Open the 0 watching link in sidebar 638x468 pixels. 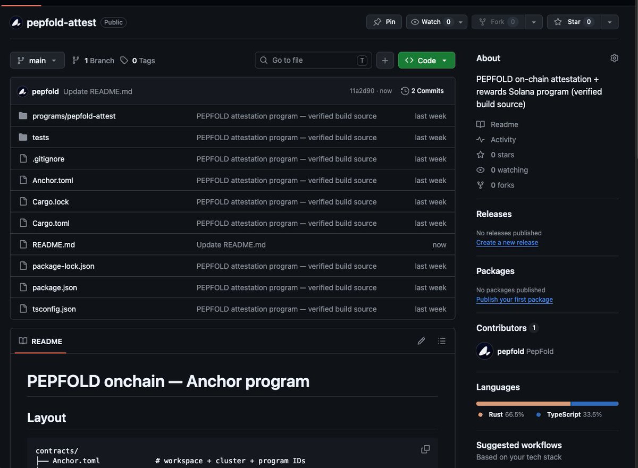[502, 170]
